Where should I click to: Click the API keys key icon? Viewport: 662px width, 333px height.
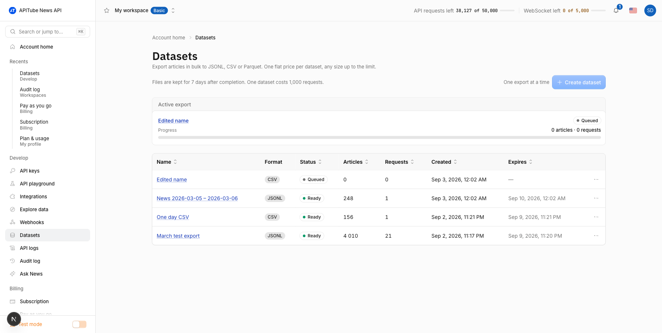(x=13, y=171)
